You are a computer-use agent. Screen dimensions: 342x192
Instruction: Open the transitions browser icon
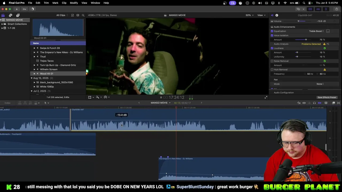(339, 103)
